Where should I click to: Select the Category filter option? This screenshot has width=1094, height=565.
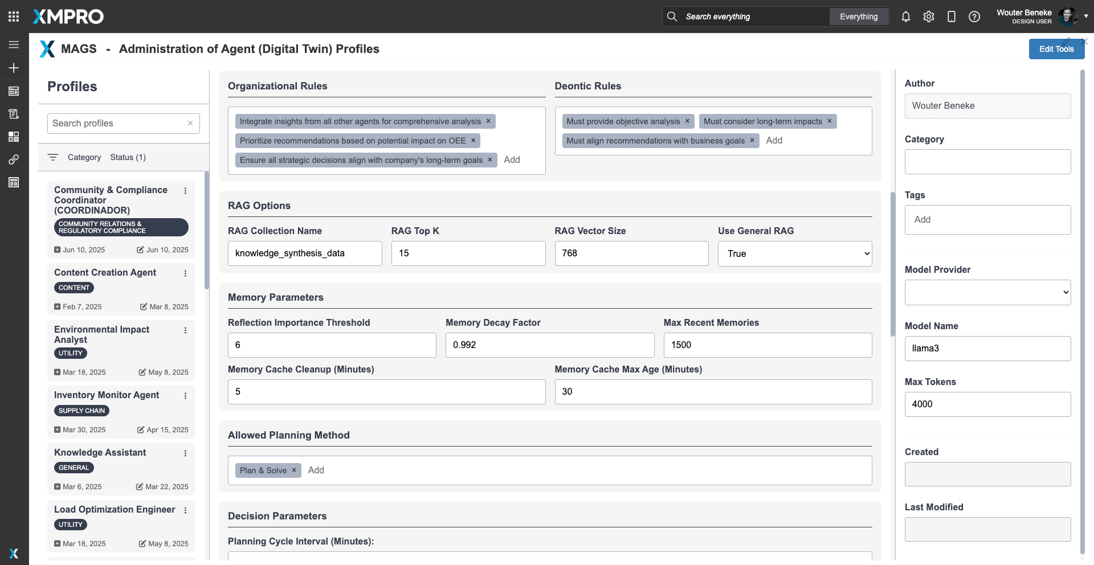(x=84, y=157)
